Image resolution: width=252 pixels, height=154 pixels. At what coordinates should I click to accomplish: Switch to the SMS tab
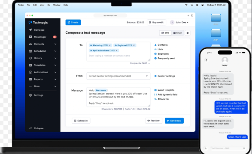point(165,33)
